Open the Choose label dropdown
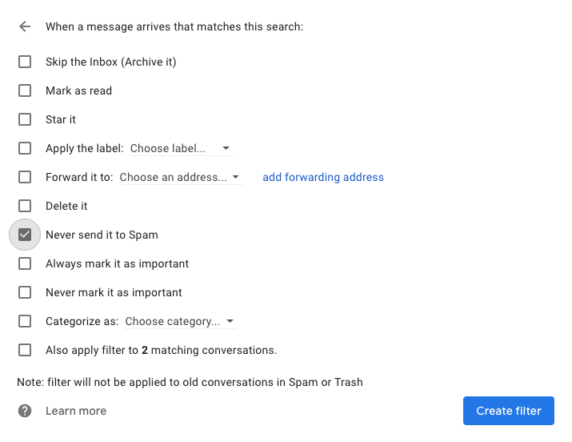The width and height of the screenshot is (572, 442). pos(181,148)
